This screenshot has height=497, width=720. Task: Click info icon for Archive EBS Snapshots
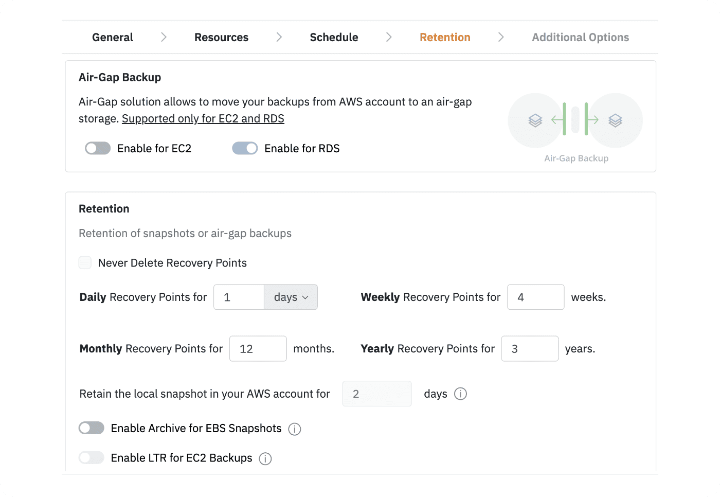click(x=294, y=429)
